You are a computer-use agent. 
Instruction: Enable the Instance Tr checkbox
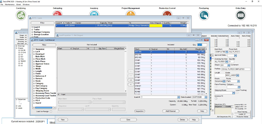(216, 99)
